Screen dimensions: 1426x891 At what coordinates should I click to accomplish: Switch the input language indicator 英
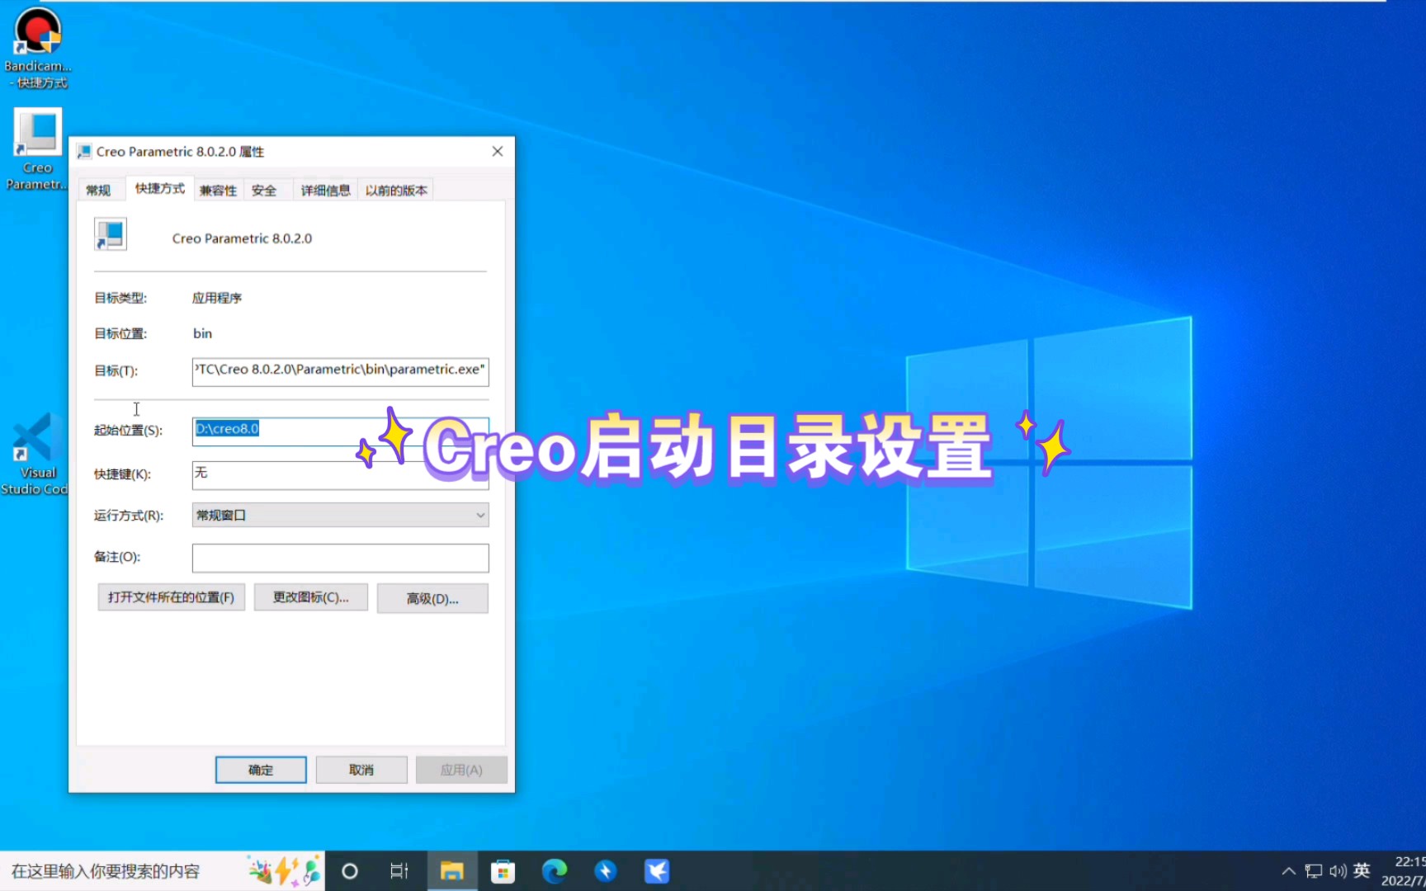[1362, 871]
